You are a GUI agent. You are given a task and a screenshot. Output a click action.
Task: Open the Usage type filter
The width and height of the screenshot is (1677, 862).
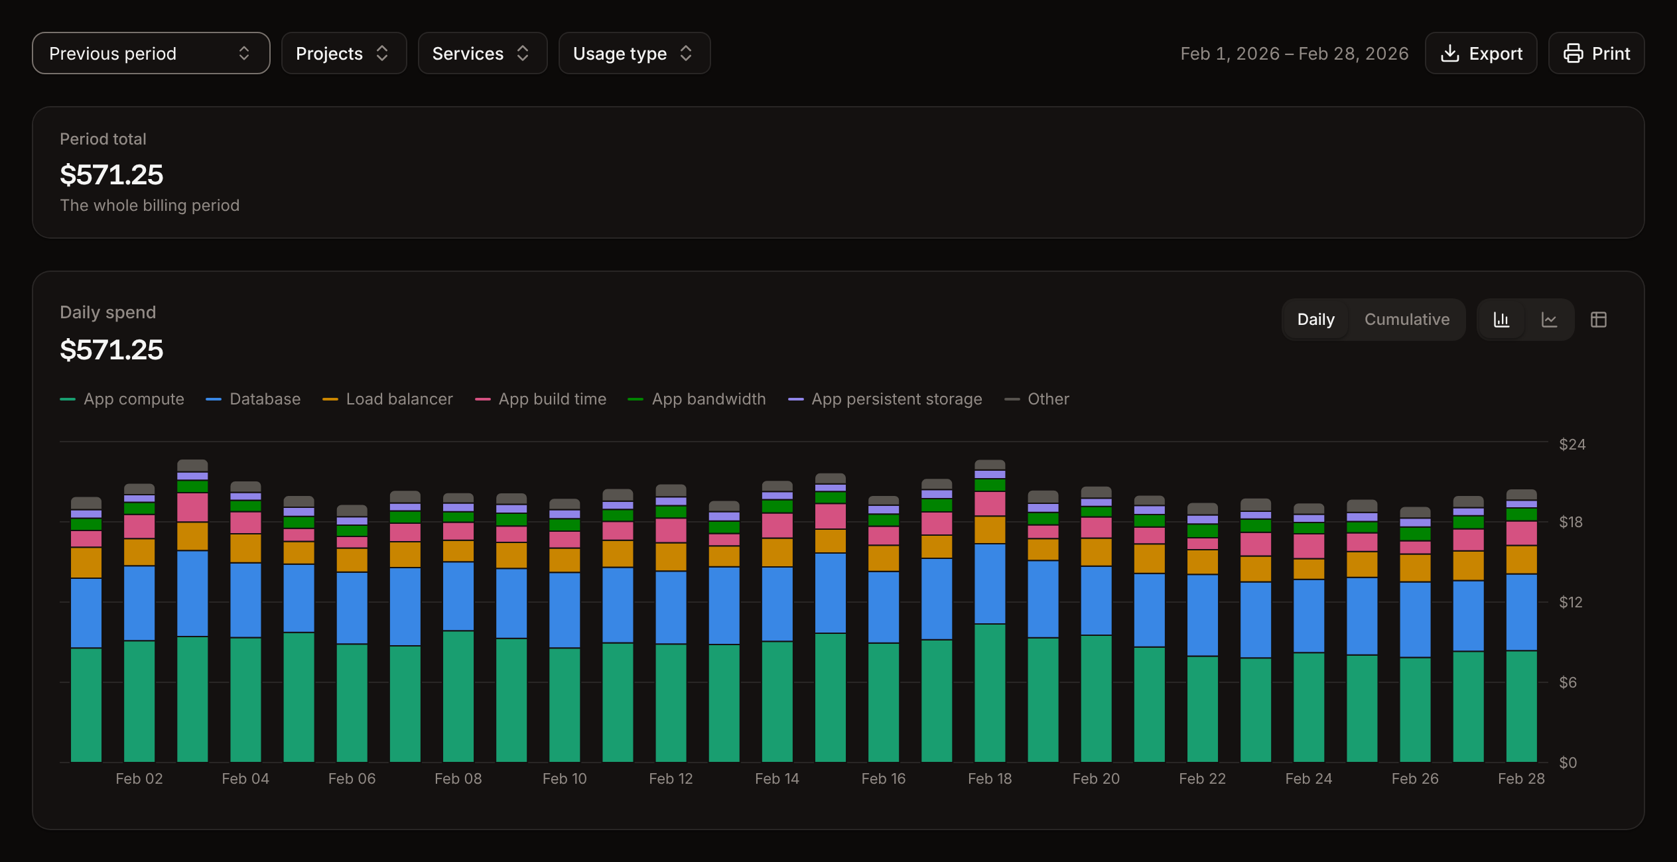(634, 53)
